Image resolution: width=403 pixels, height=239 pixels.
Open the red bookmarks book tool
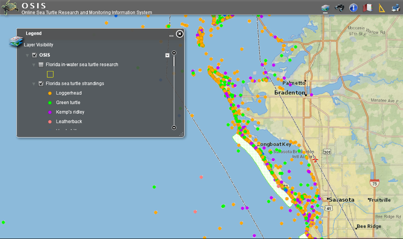click(x=367, y=8)
